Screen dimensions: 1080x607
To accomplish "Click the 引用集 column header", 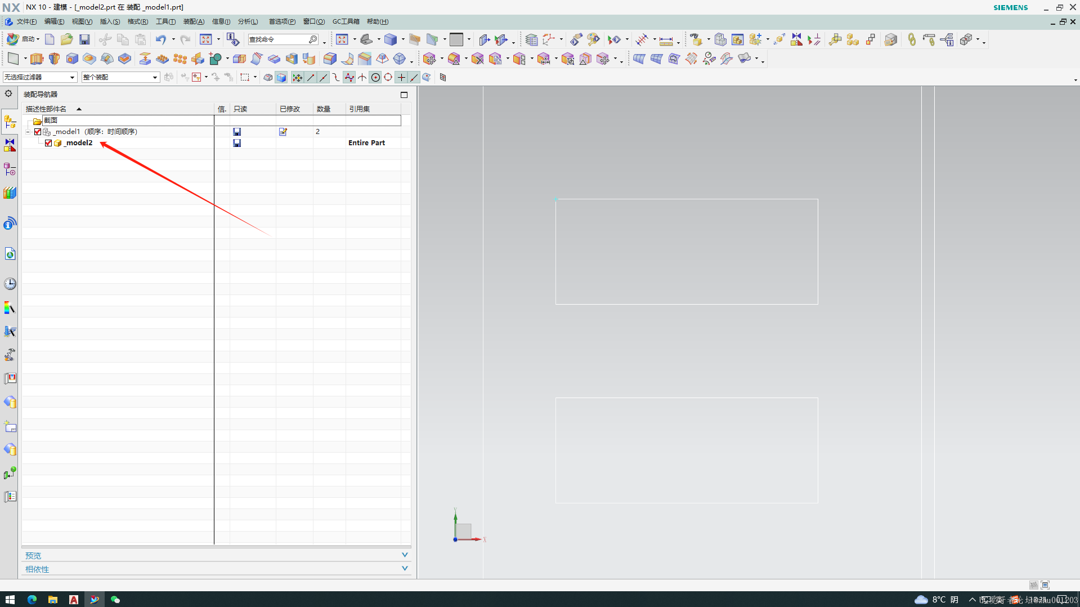I will point(373,109).
